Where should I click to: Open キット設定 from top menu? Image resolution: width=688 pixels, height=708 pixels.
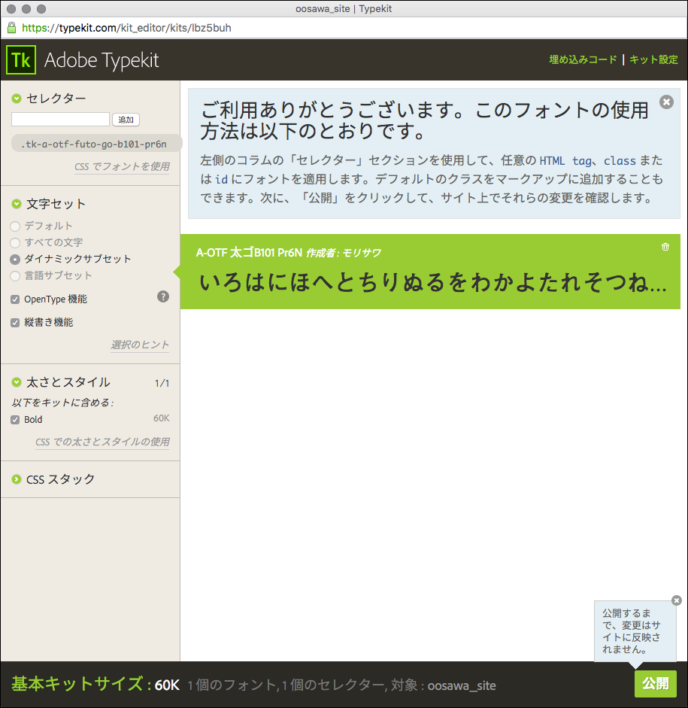[653, 60]
